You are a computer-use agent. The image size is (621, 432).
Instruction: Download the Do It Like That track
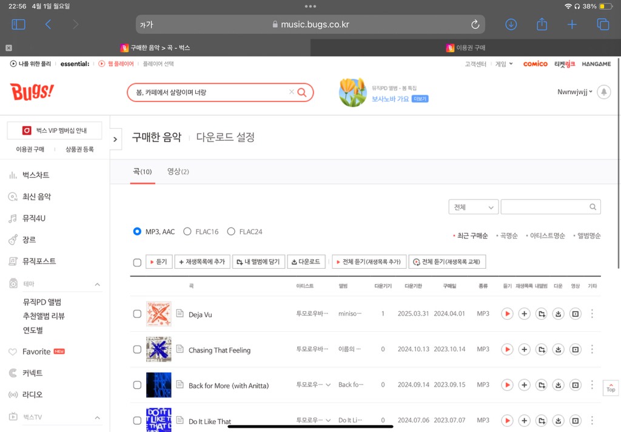558,420
